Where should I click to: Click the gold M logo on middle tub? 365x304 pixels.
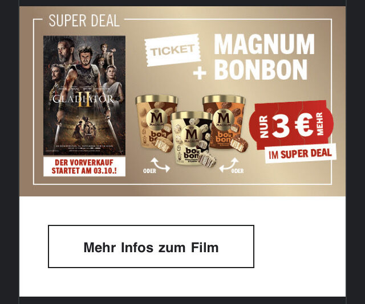pos(192,135)
